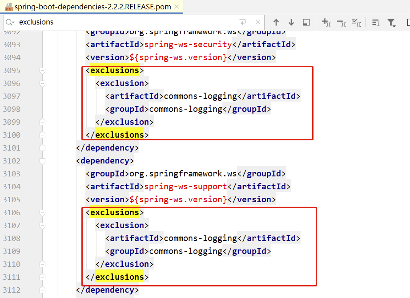
Task: Go to next search occurrence
Action: (291, 22)
